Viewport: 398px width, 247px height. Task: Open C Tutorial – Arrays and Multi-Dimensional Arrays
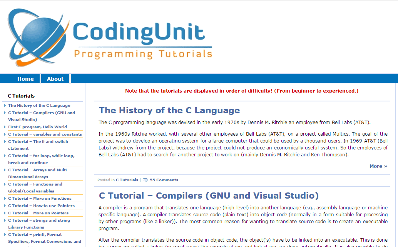[38, 173]
